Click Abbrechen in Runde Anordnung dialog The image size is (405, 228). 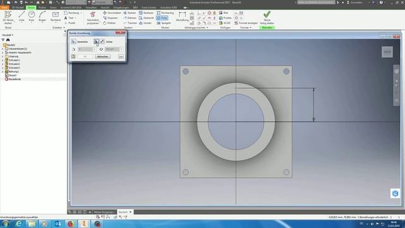[x=103, y=56]
